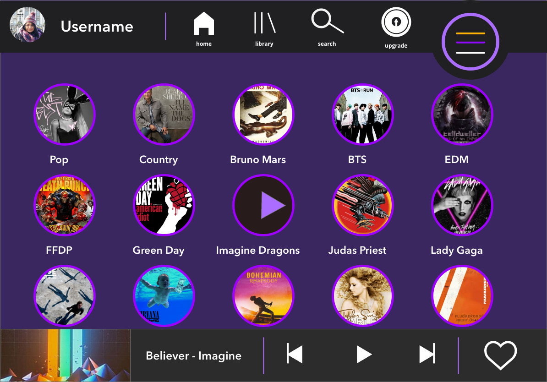Click the EDM label text
The image size is (547, 382).
click(x=457, y=159)
